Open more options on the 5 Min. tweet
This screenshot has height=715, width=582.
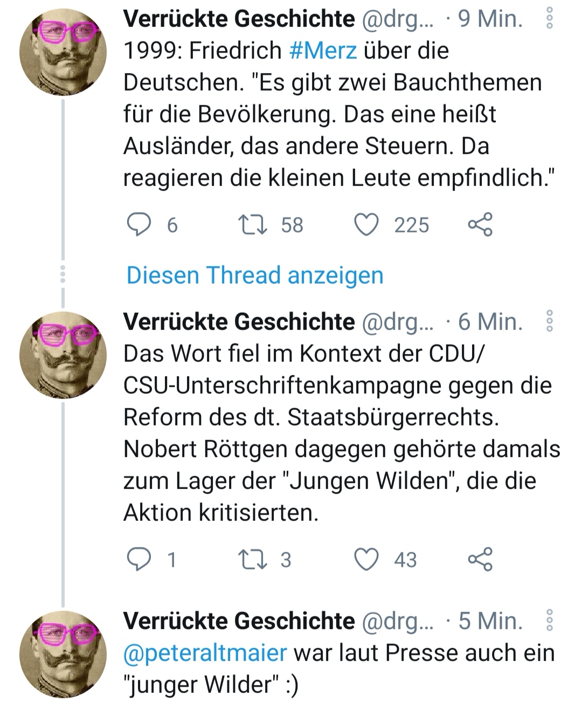tap(550, 621)
